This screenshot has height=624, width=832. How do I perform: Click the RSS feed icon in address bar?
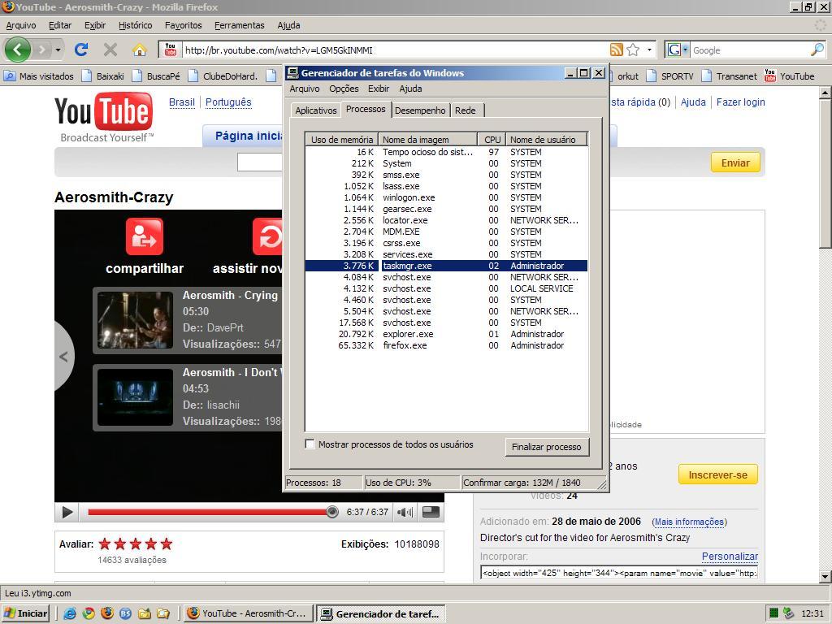pos(617,50)
